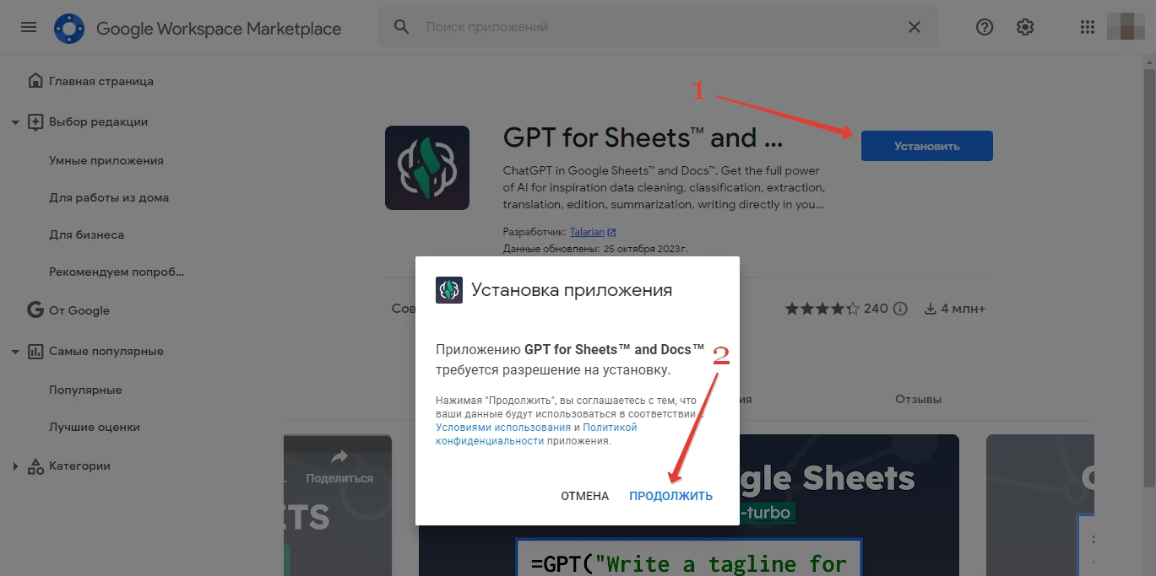Click ПРОДОЛЖИТЬ in the install dialog
1156x576 pixels.
pos(670,496)
